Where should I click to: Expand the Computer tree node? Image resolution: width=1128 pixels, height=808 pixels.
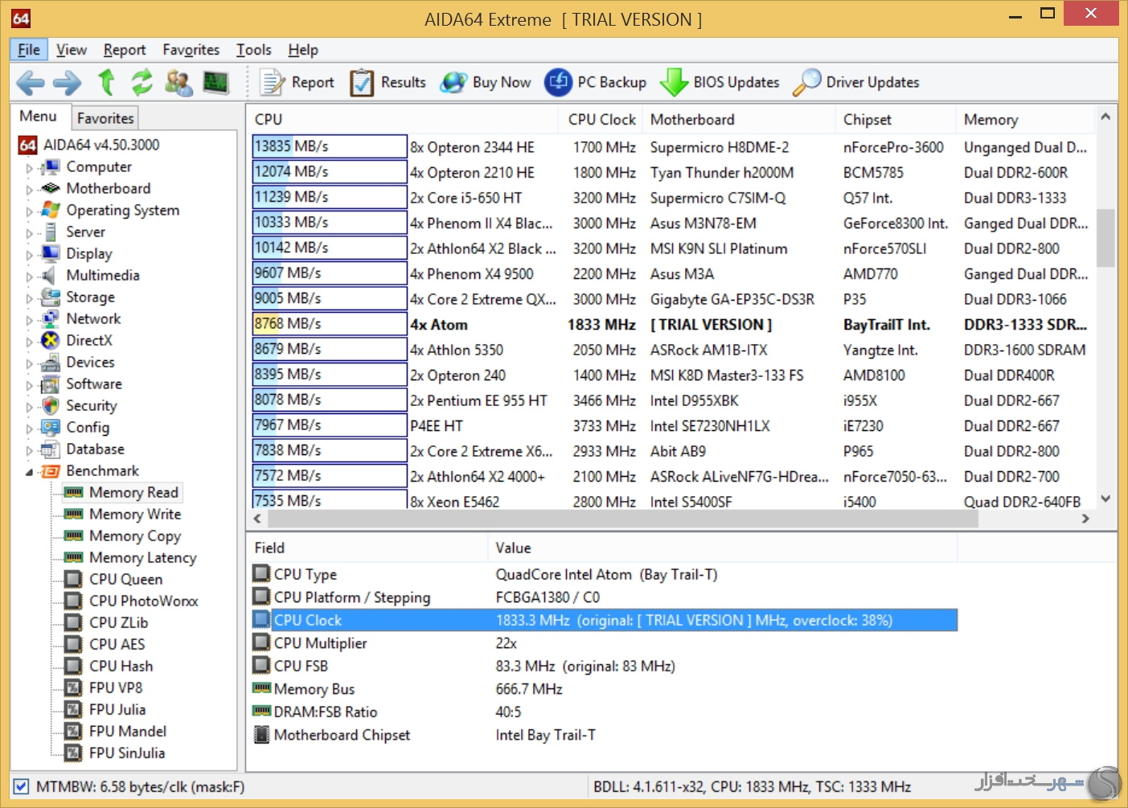(x=30, y=168)
